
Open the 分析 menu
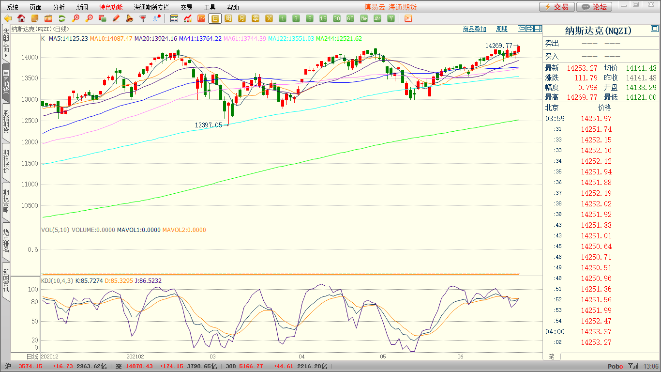tap(59, 7)
